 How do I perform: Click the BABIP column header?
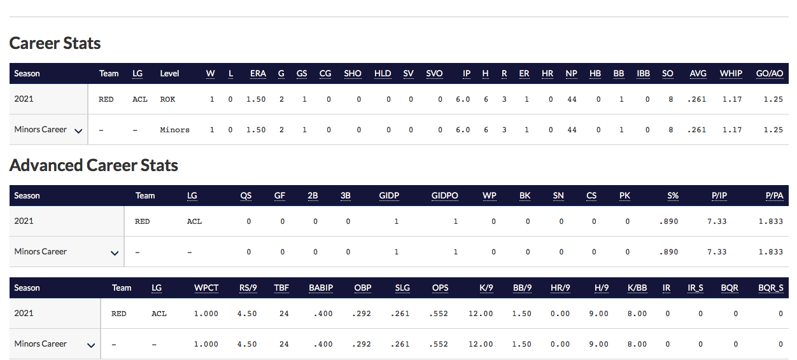[x=321, y=288]
